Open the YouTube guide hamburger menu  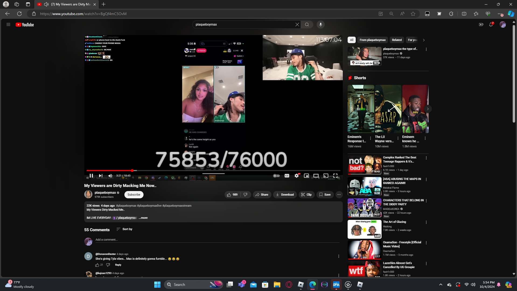point(8,25)
